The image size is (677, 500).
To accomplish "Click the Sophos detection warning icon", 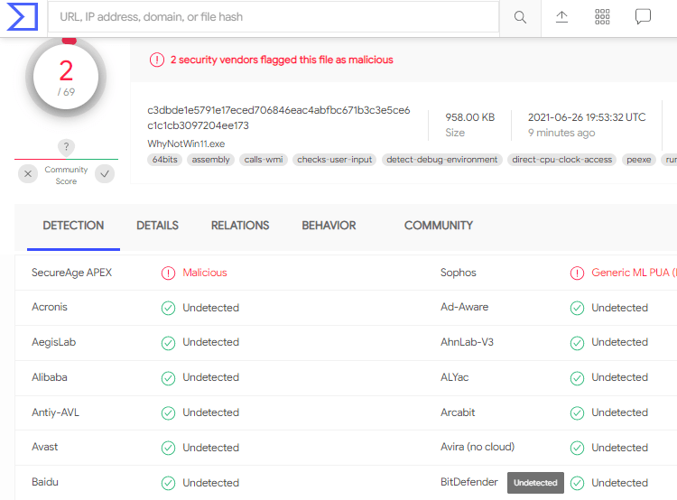I will (x=577, y=273).
